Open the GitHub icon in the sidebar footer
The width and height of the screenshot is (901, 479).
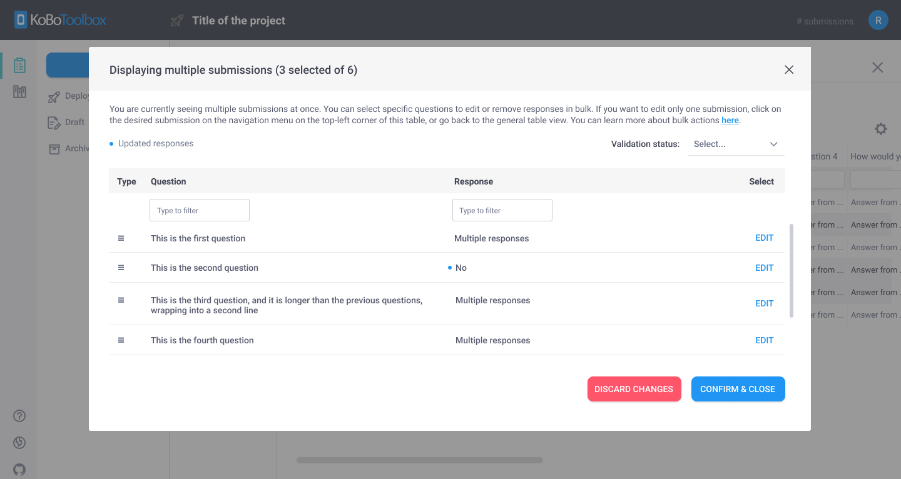click(x=19, y=469)
